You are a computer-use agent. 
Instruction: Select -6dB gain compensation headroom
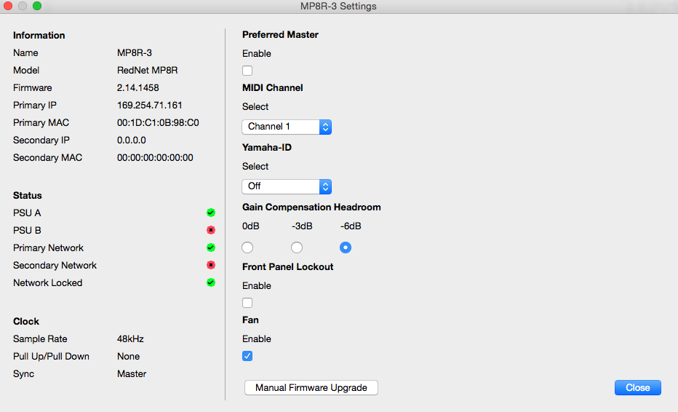[x=346, y=247]
